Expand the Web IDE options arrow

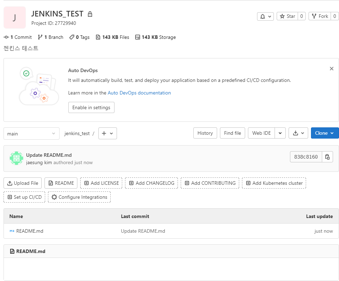(x=280, y=133)
